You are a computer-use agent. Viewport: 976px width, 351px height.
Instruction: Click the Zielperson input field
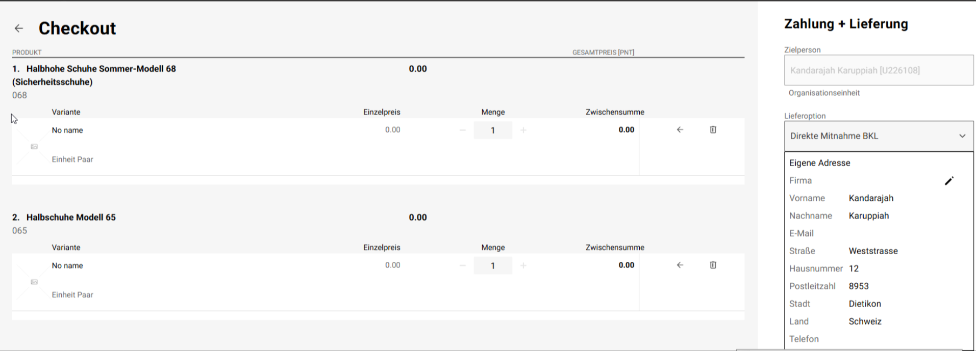click(x=878, y=70)
